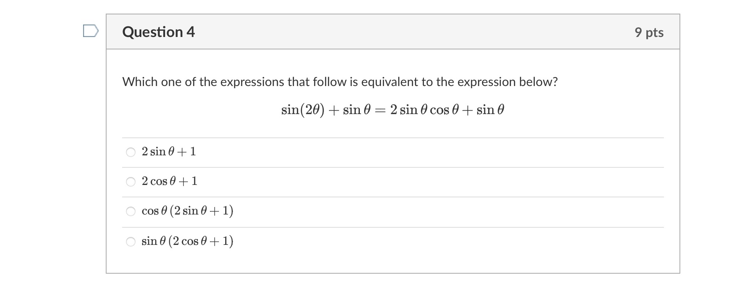Image resolution: width=740 pixels, height=283 pixels.
Task: Select answer cos θ (2 sin θ + 1)
Action: [187, 211]
